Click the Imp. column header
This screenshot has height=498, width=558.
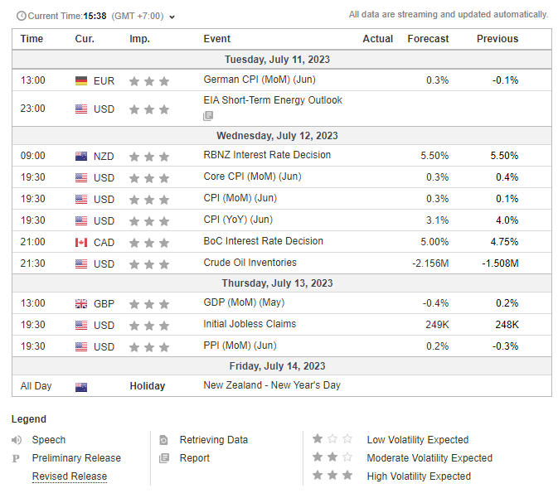pyautogui.click(x=139, y=39)
